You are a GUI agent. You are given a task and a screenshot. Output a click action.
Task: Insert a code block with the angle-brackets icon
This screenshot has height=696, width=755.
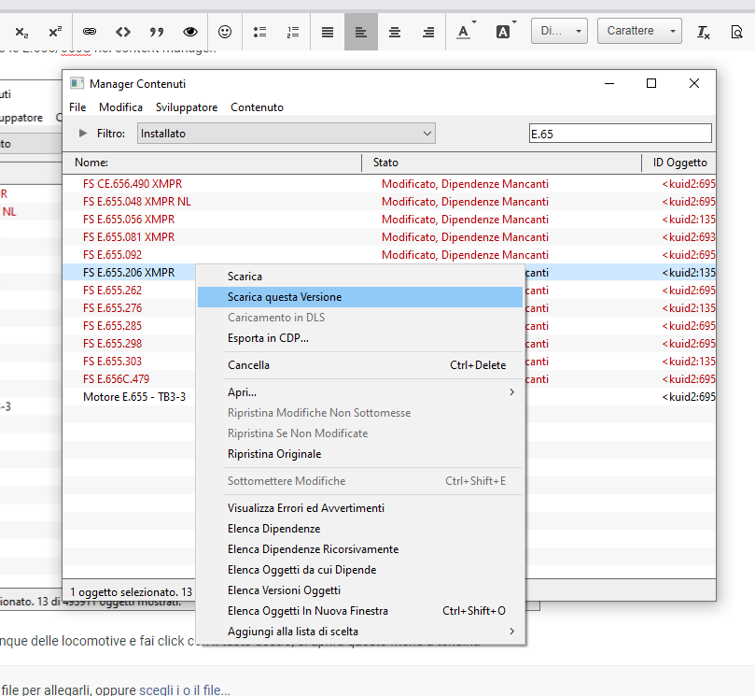pyautogui.click(x=123, y=32)
